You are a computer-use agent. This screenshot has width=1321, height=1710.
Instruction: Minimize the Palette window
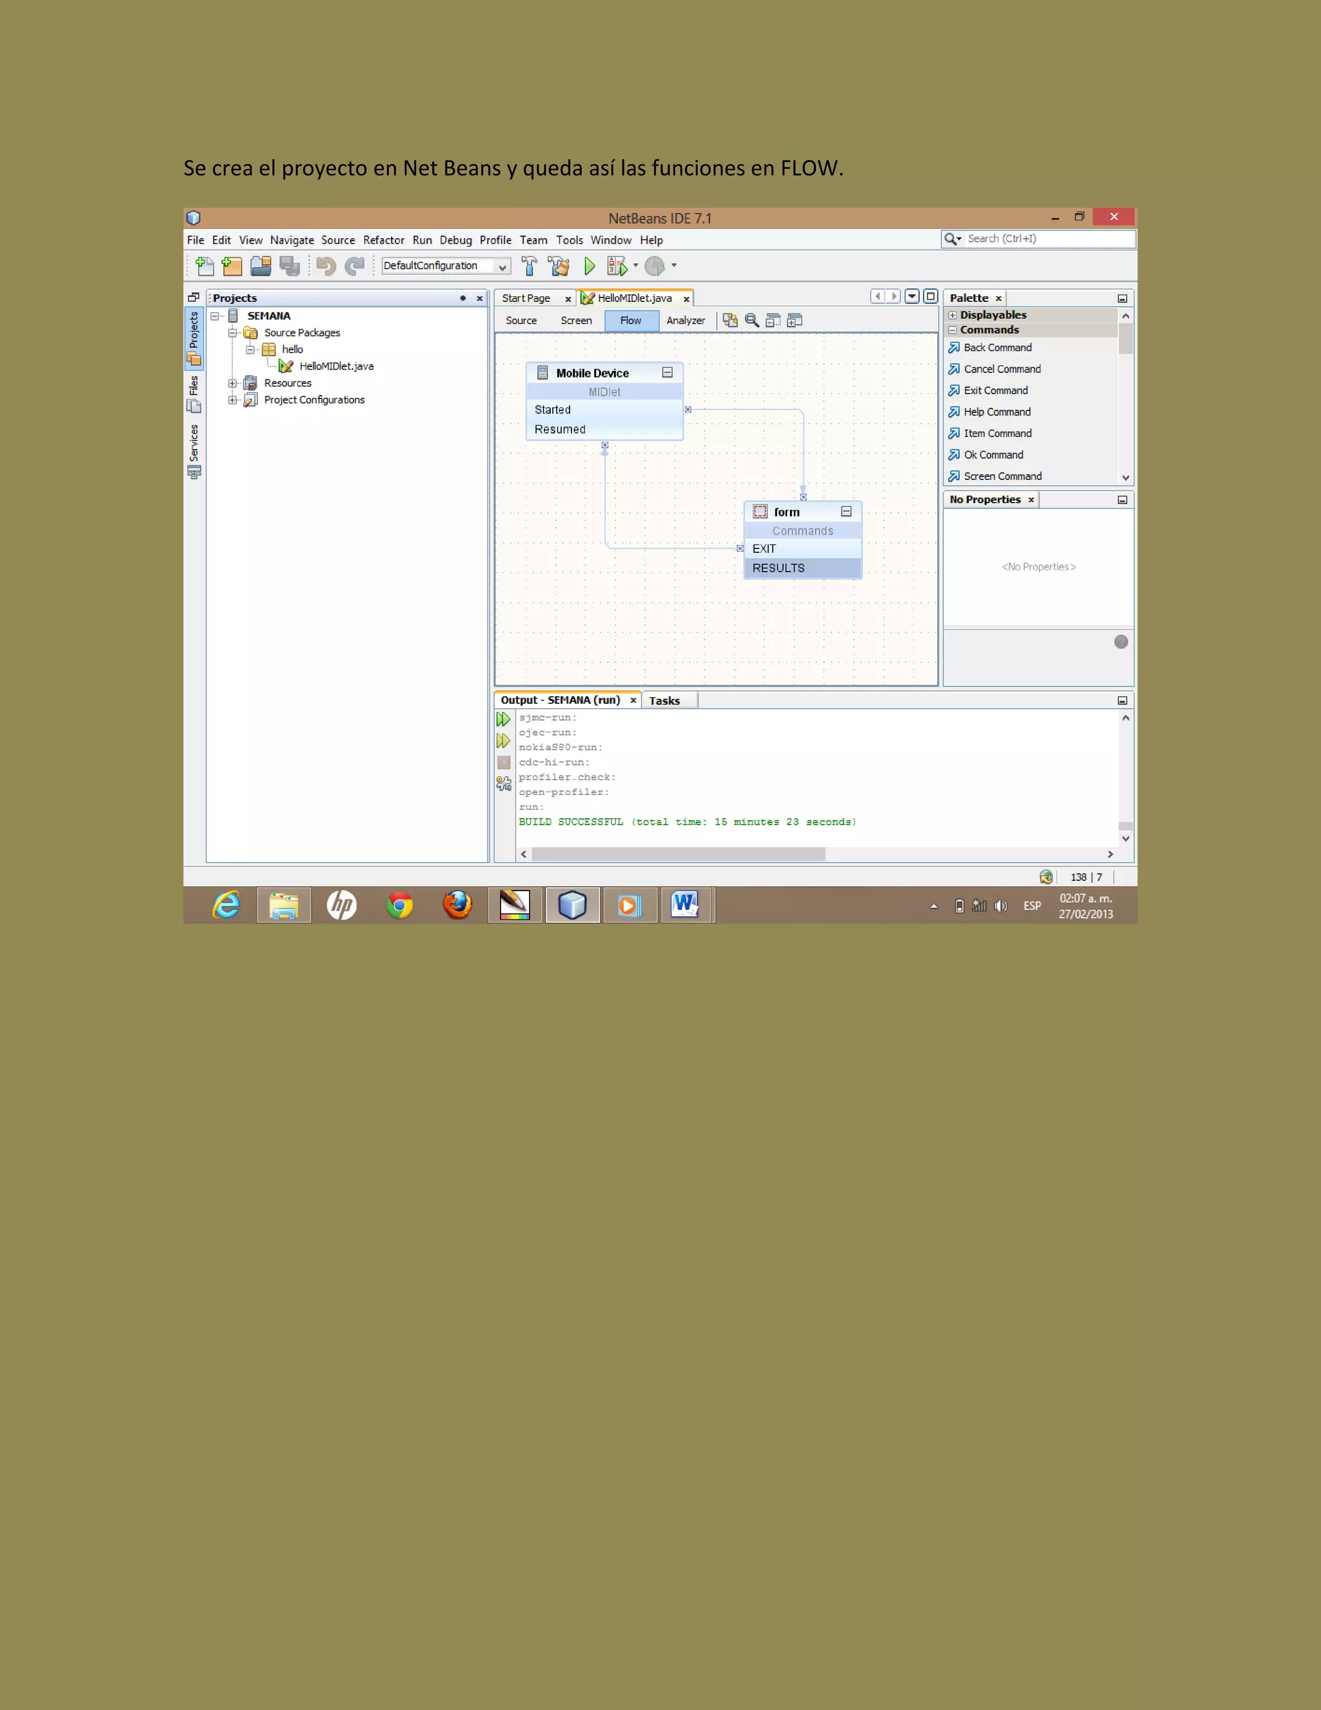coord(1122,298)
